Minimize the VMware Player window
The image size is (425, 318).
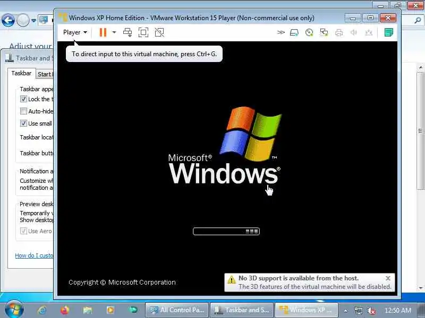(x=353, y=18)
